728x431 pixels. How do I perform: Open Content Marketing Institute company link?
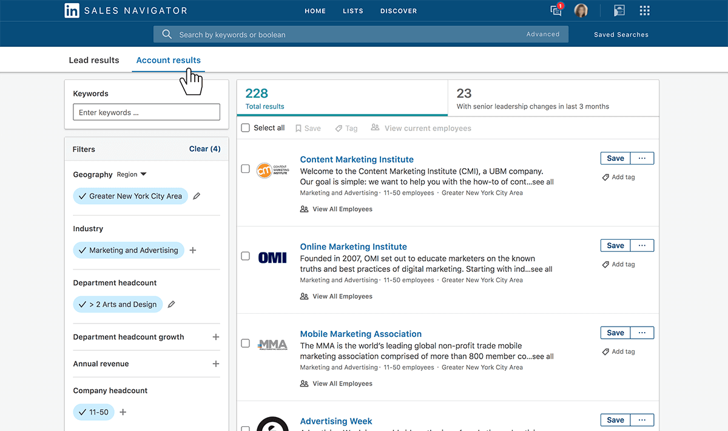pyautogui.click(x=357, y=160)
